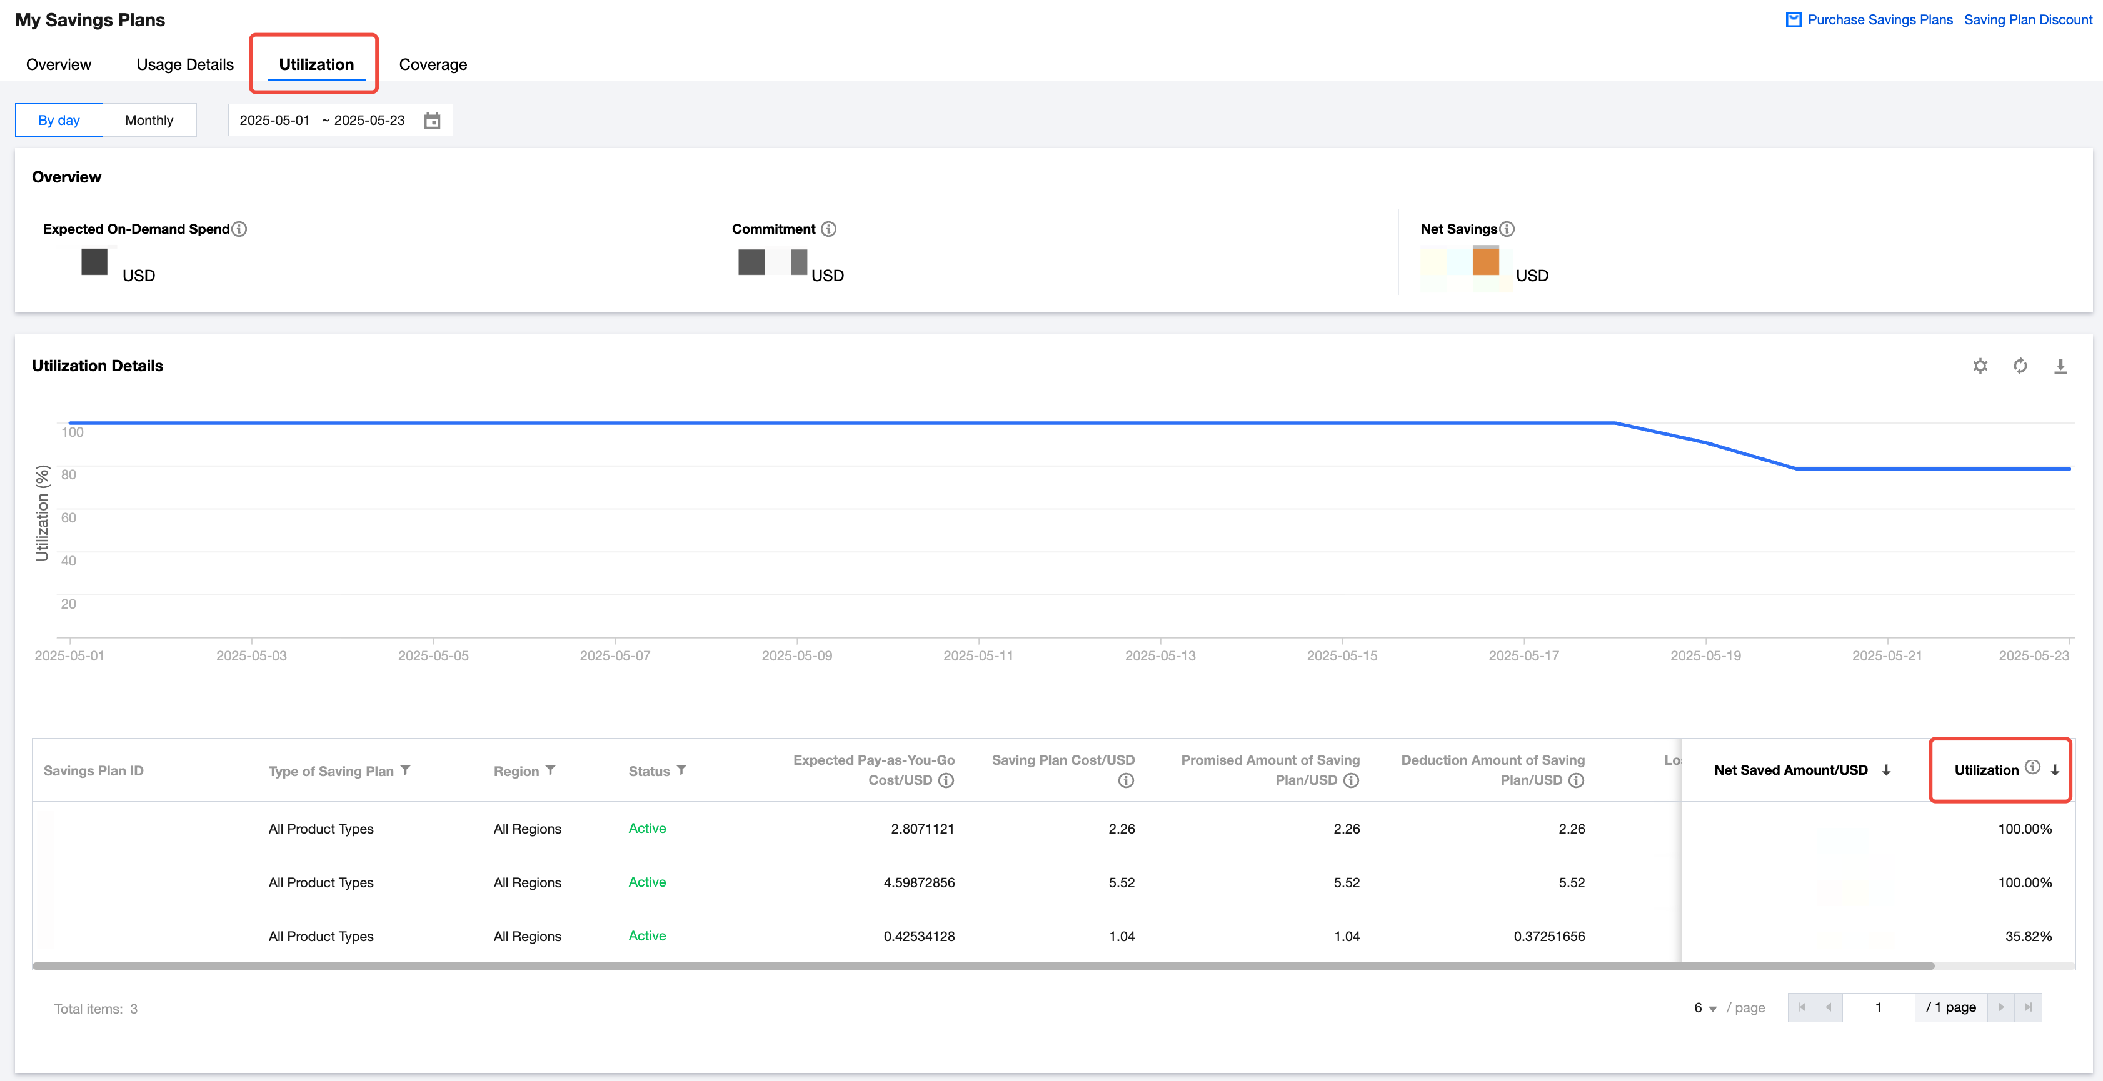Refresh Utilization Details data
2103x1081 pixels.
coord(2020,366)
